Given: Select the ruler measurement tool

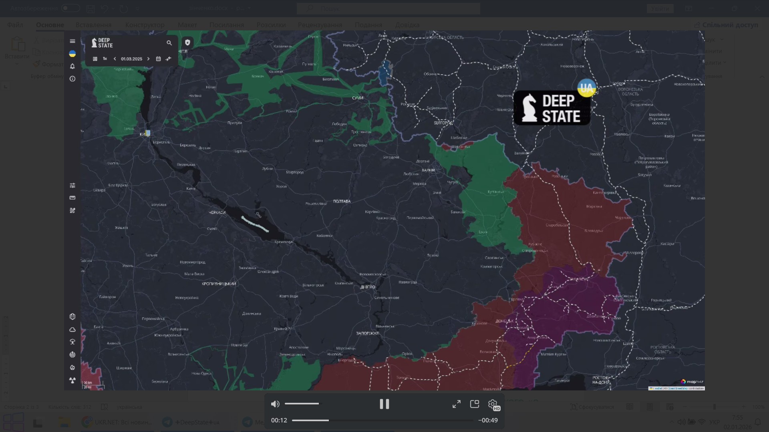Looking at the screenshot, I should point(72,198).
